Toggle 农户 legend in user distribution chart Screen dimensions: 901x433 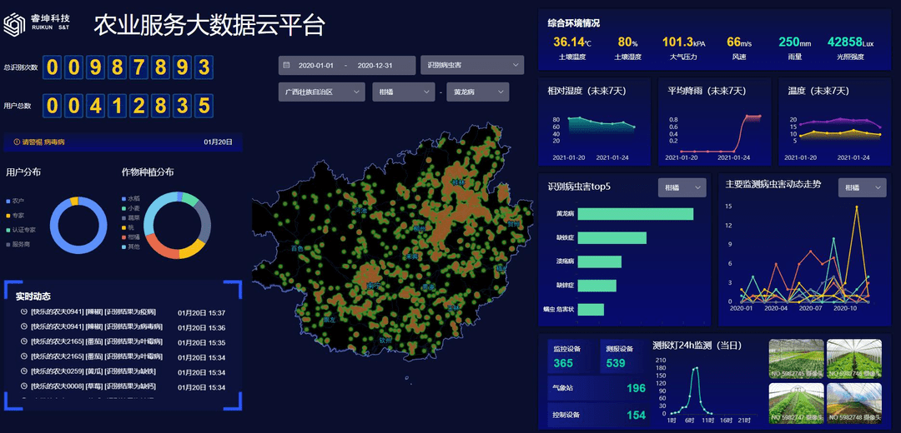16,202
